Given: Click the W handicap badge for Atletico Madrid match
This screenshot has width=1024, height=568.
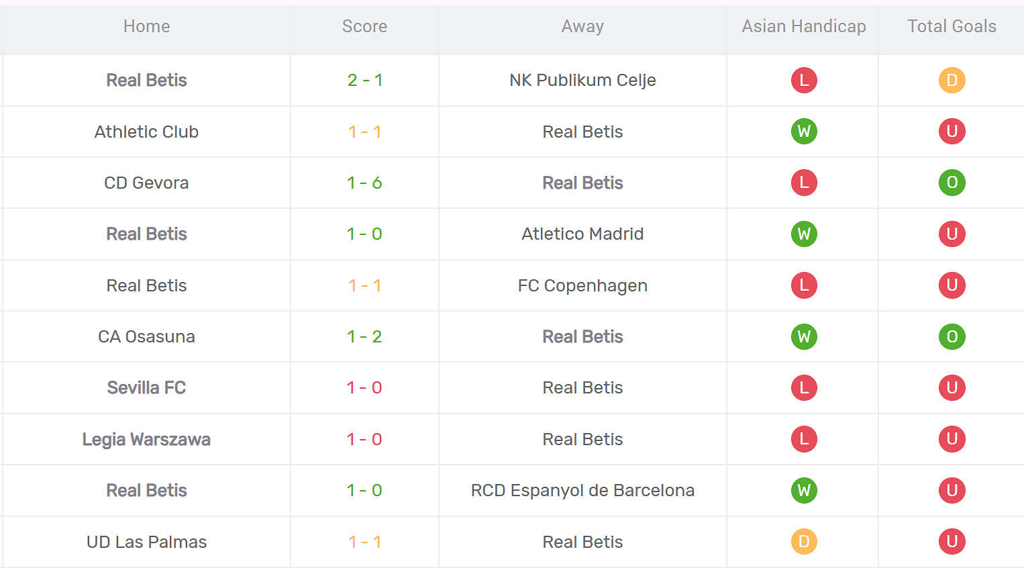Looking at the screenshot, I should point(804,234).
